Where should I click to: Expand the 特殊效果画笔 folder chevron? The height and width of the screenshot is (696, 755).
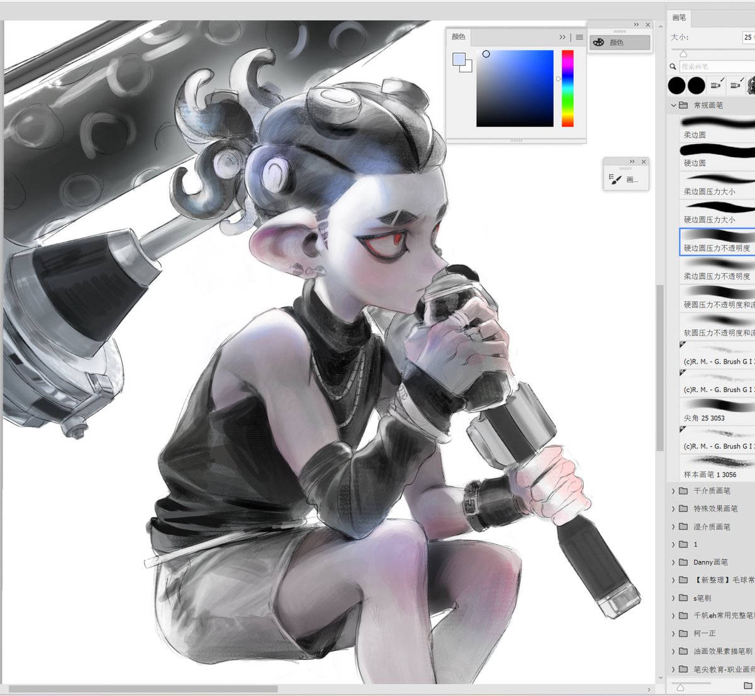673,508
